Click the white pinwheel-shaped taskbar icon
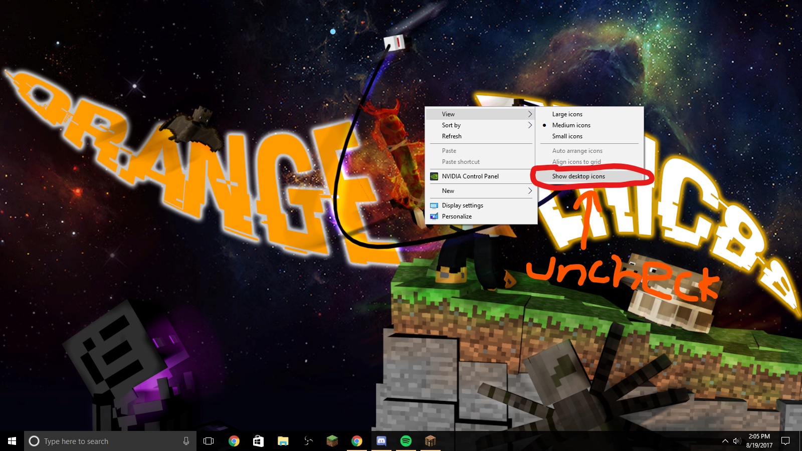802x451 pixels. (x=308, y=441)
